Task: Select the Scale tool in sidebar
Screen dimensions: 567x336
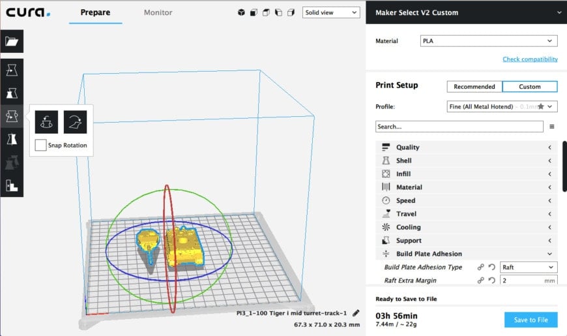Action: [x=12, y=93]
